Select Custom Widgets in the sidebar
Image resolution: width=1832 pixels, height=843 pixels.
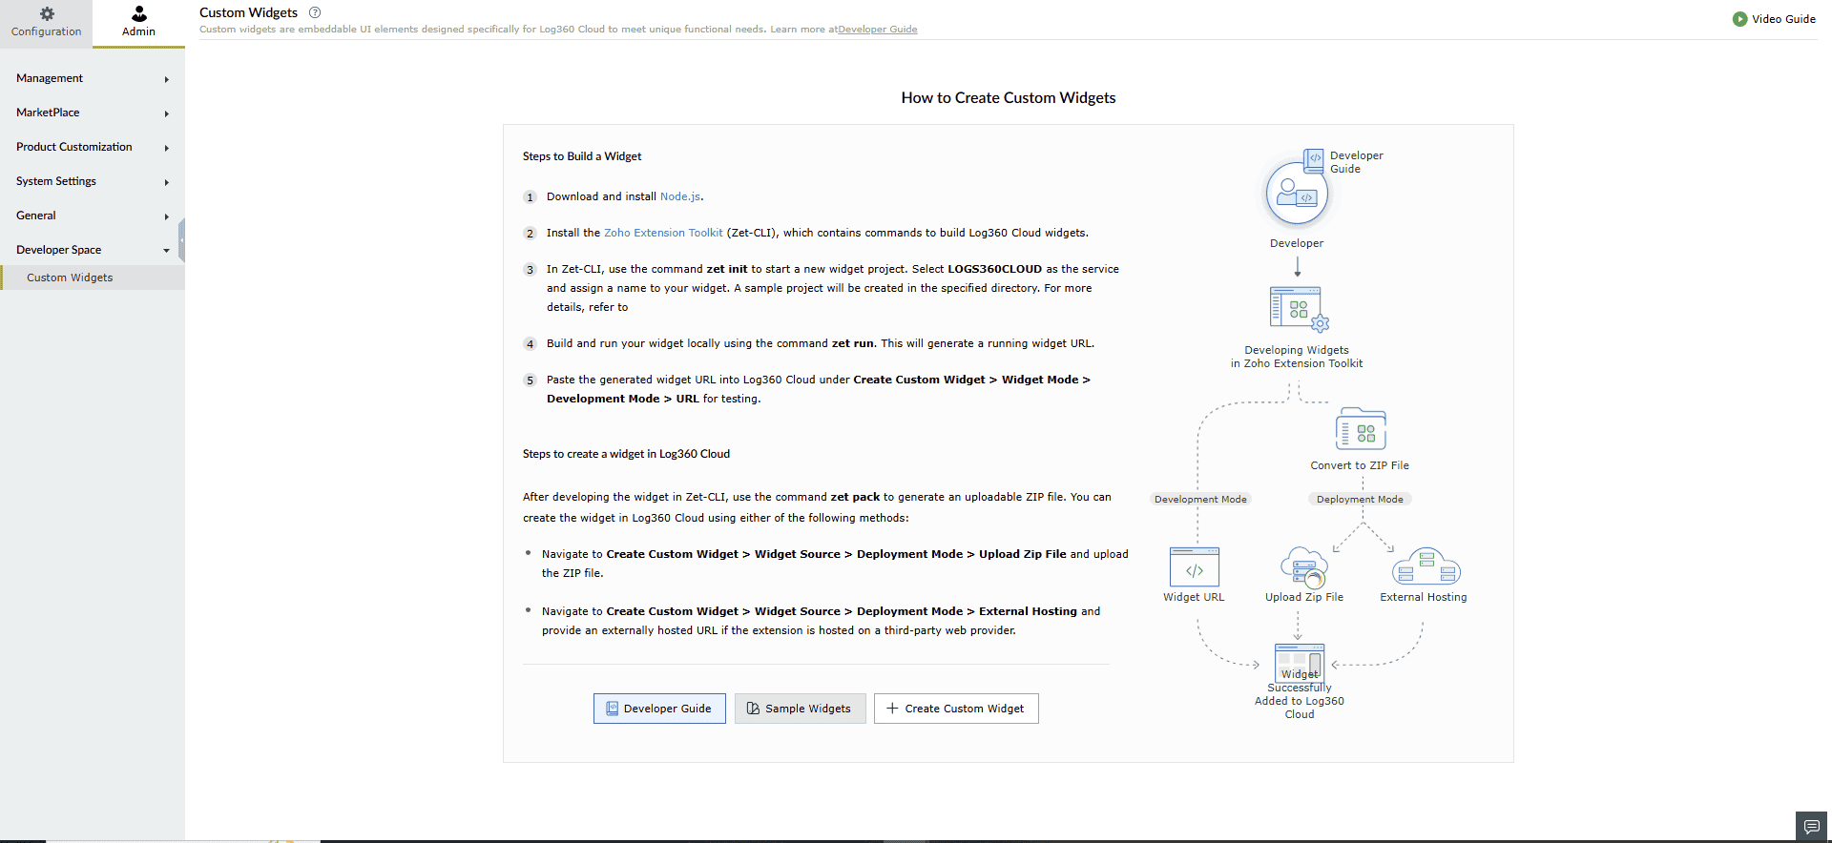pyautogui.click(x=93, y=278)
